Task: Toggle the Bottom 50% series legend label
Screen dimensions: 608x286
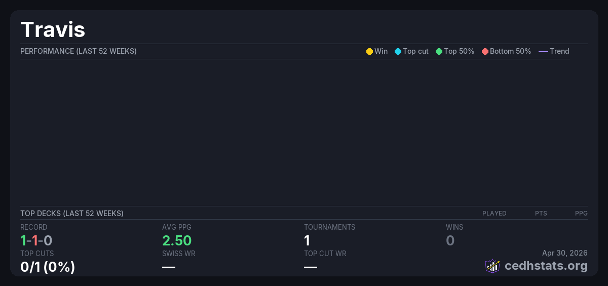Action: click(510, 51)
